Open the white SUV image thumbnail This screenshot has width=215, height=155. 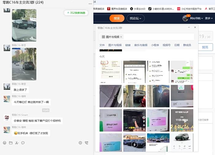(182, 142)
